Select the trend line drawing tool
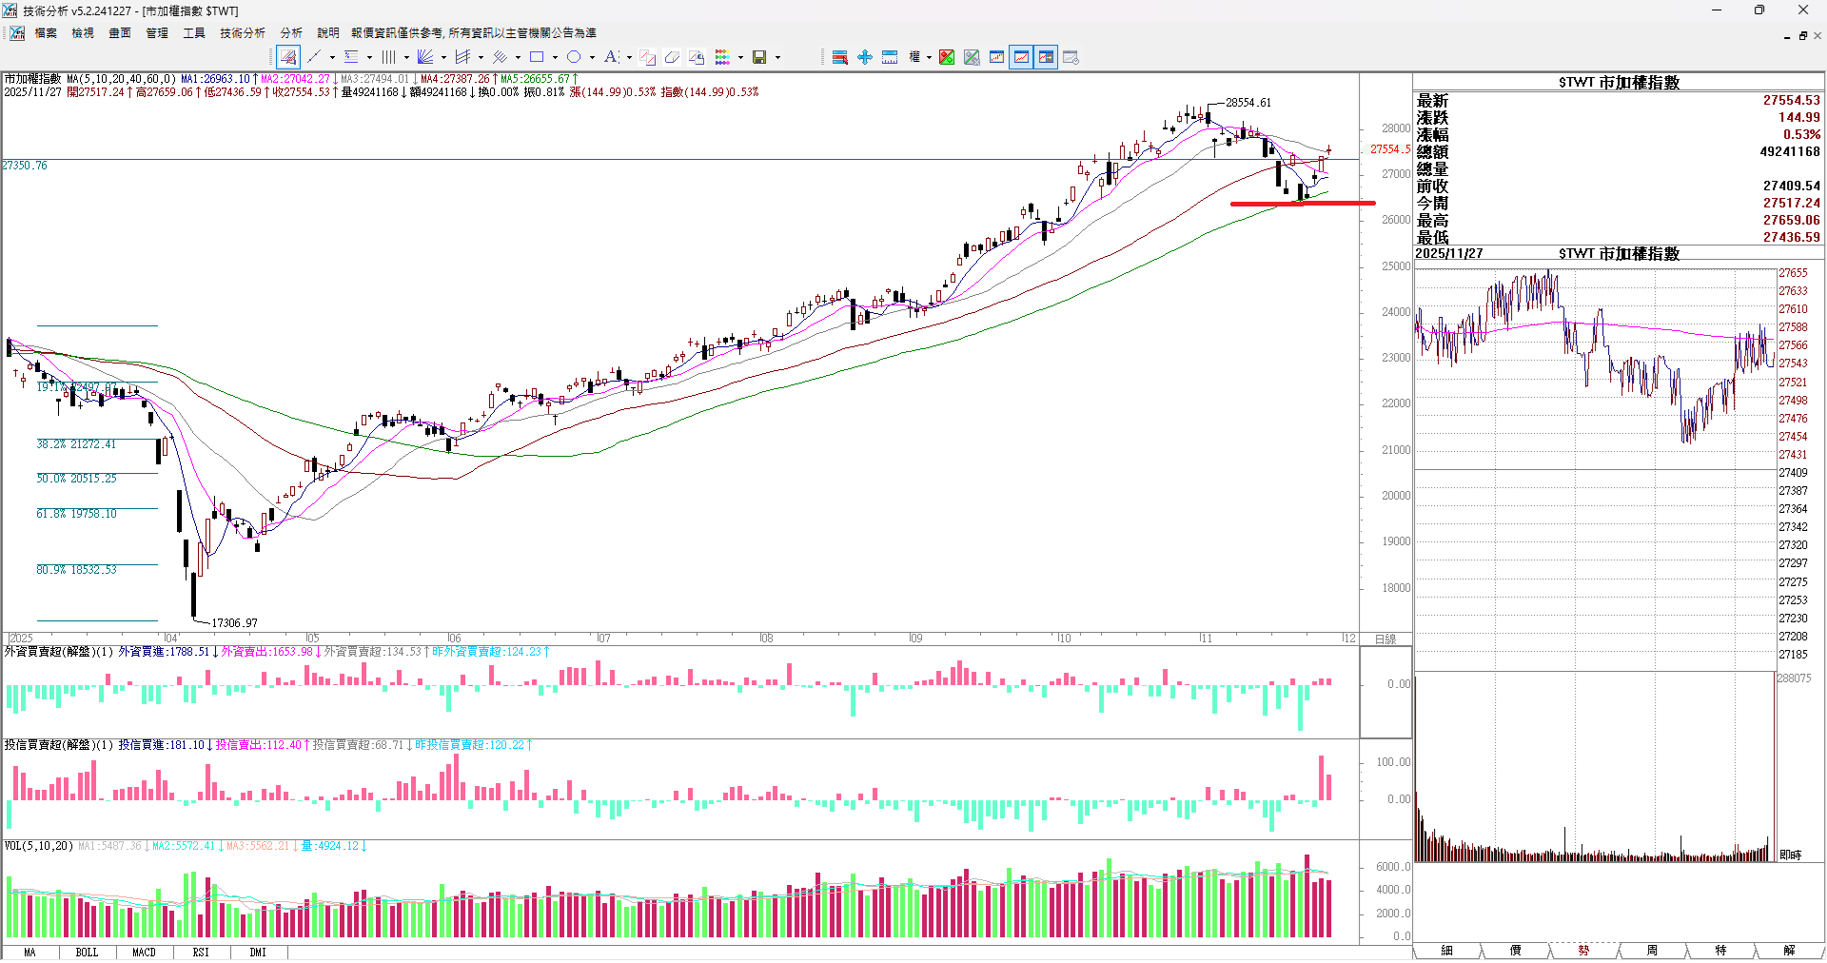Image resolution: width=1827 pixels, height=963 pixels. (315, 57)
